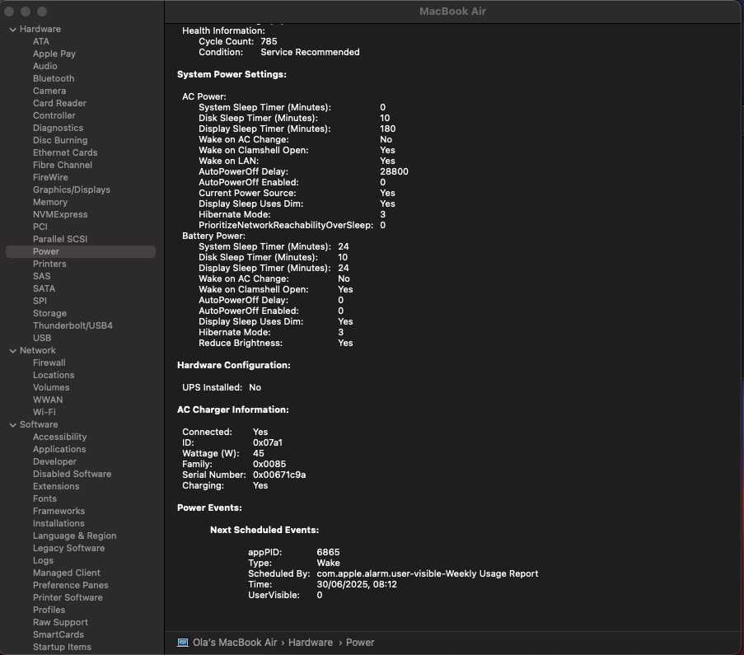Select Thunderbolt/USB4 in the sidebar
The image size is (744, 655).
pyautogui.click(x=73, y=325)
